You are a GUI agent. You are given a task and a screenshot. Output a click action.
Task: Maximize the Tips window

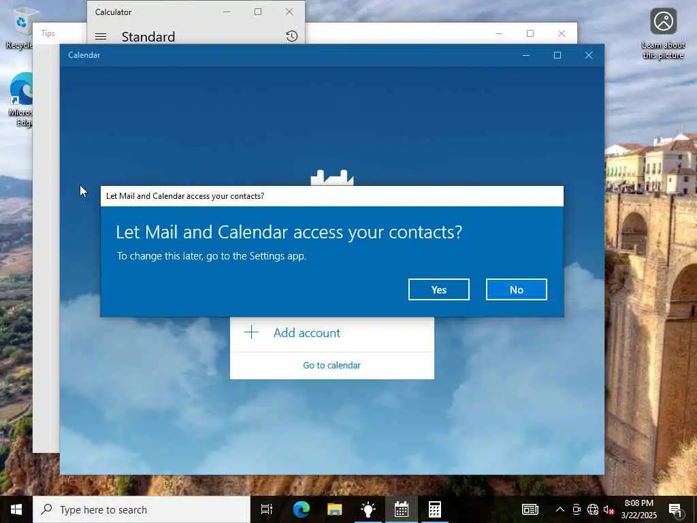click(530, 33)
